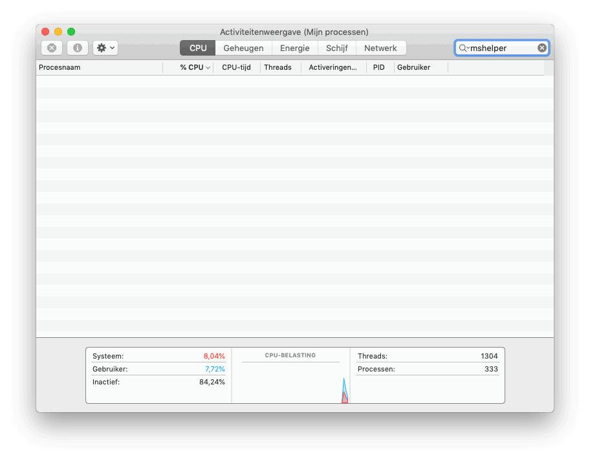Image resolution: width=590 pixels, height=460 pixels.
Task: Click the Inactief value 84,24%
Action: coord(212,382)
